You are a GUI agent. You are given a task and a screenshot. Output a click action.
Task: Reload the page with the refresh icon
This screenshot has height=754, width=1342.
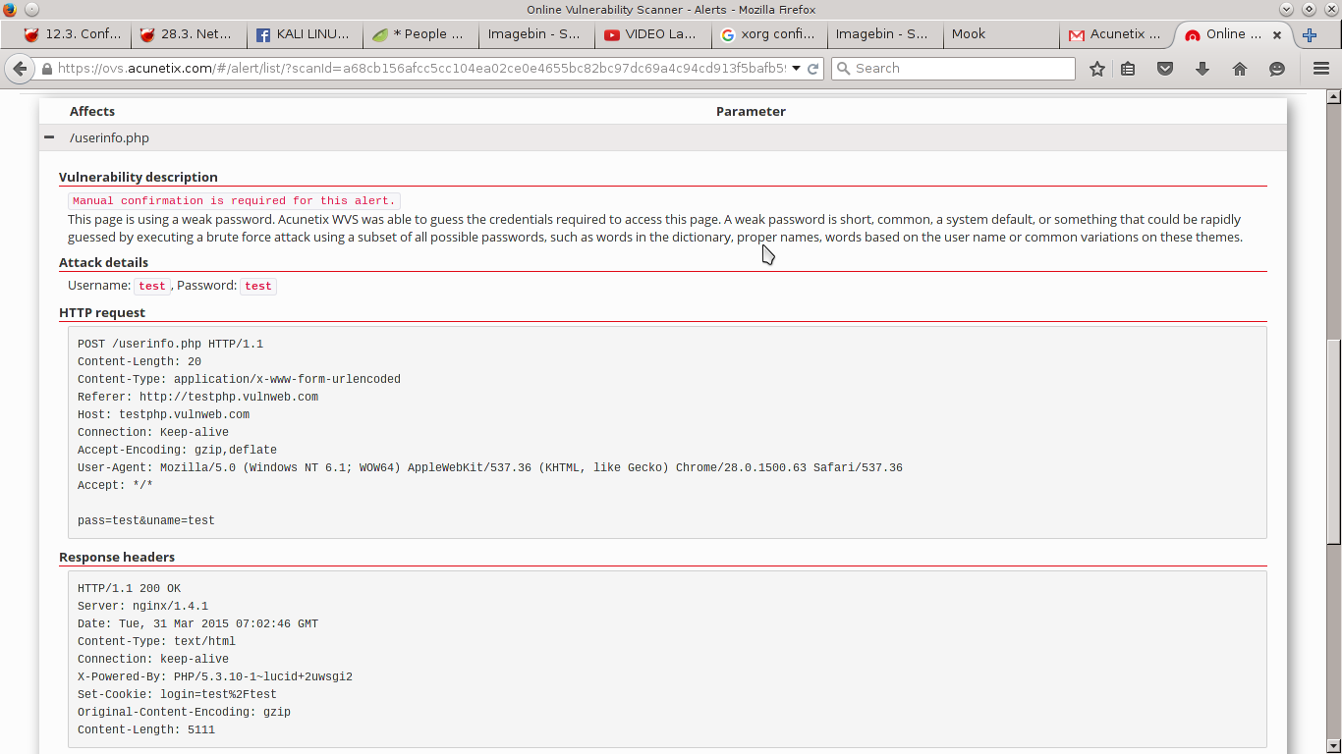point(813,69)
